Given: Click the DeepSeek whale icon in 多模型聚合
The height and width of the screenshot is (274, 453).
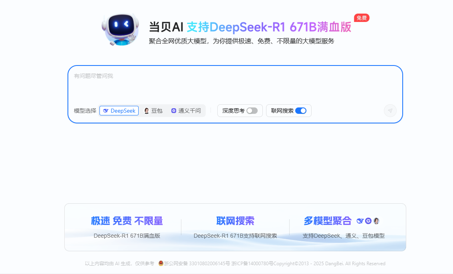Looking at the screenshot, I should (x=360, y=221).
